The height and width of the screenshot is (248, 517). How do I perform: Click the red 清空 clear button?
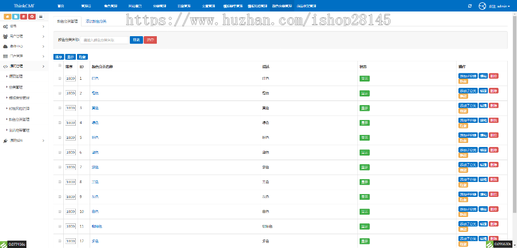click(151, 40)
